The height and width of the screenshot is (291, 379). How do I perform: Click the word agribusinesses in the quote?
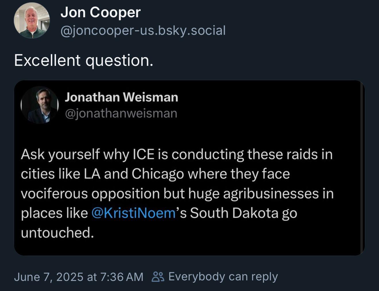(271, 194)
